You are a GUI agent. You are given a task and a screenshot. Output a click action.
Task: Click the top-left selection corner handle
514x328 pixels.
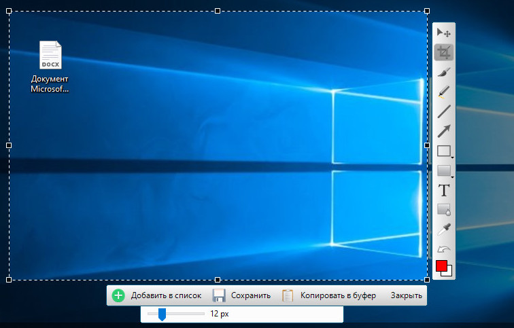(9, 11)
